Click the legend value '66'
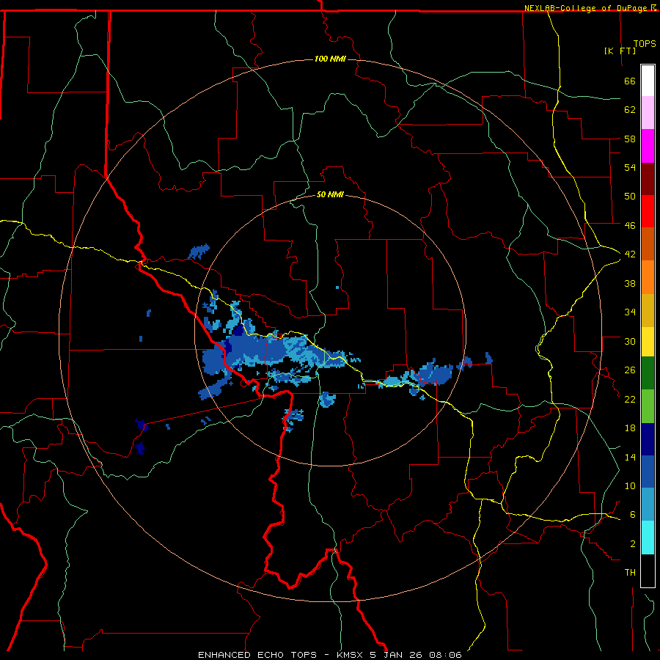Image resolution: width=660 pixels, height=660 pixels. (x=630, y=81)
